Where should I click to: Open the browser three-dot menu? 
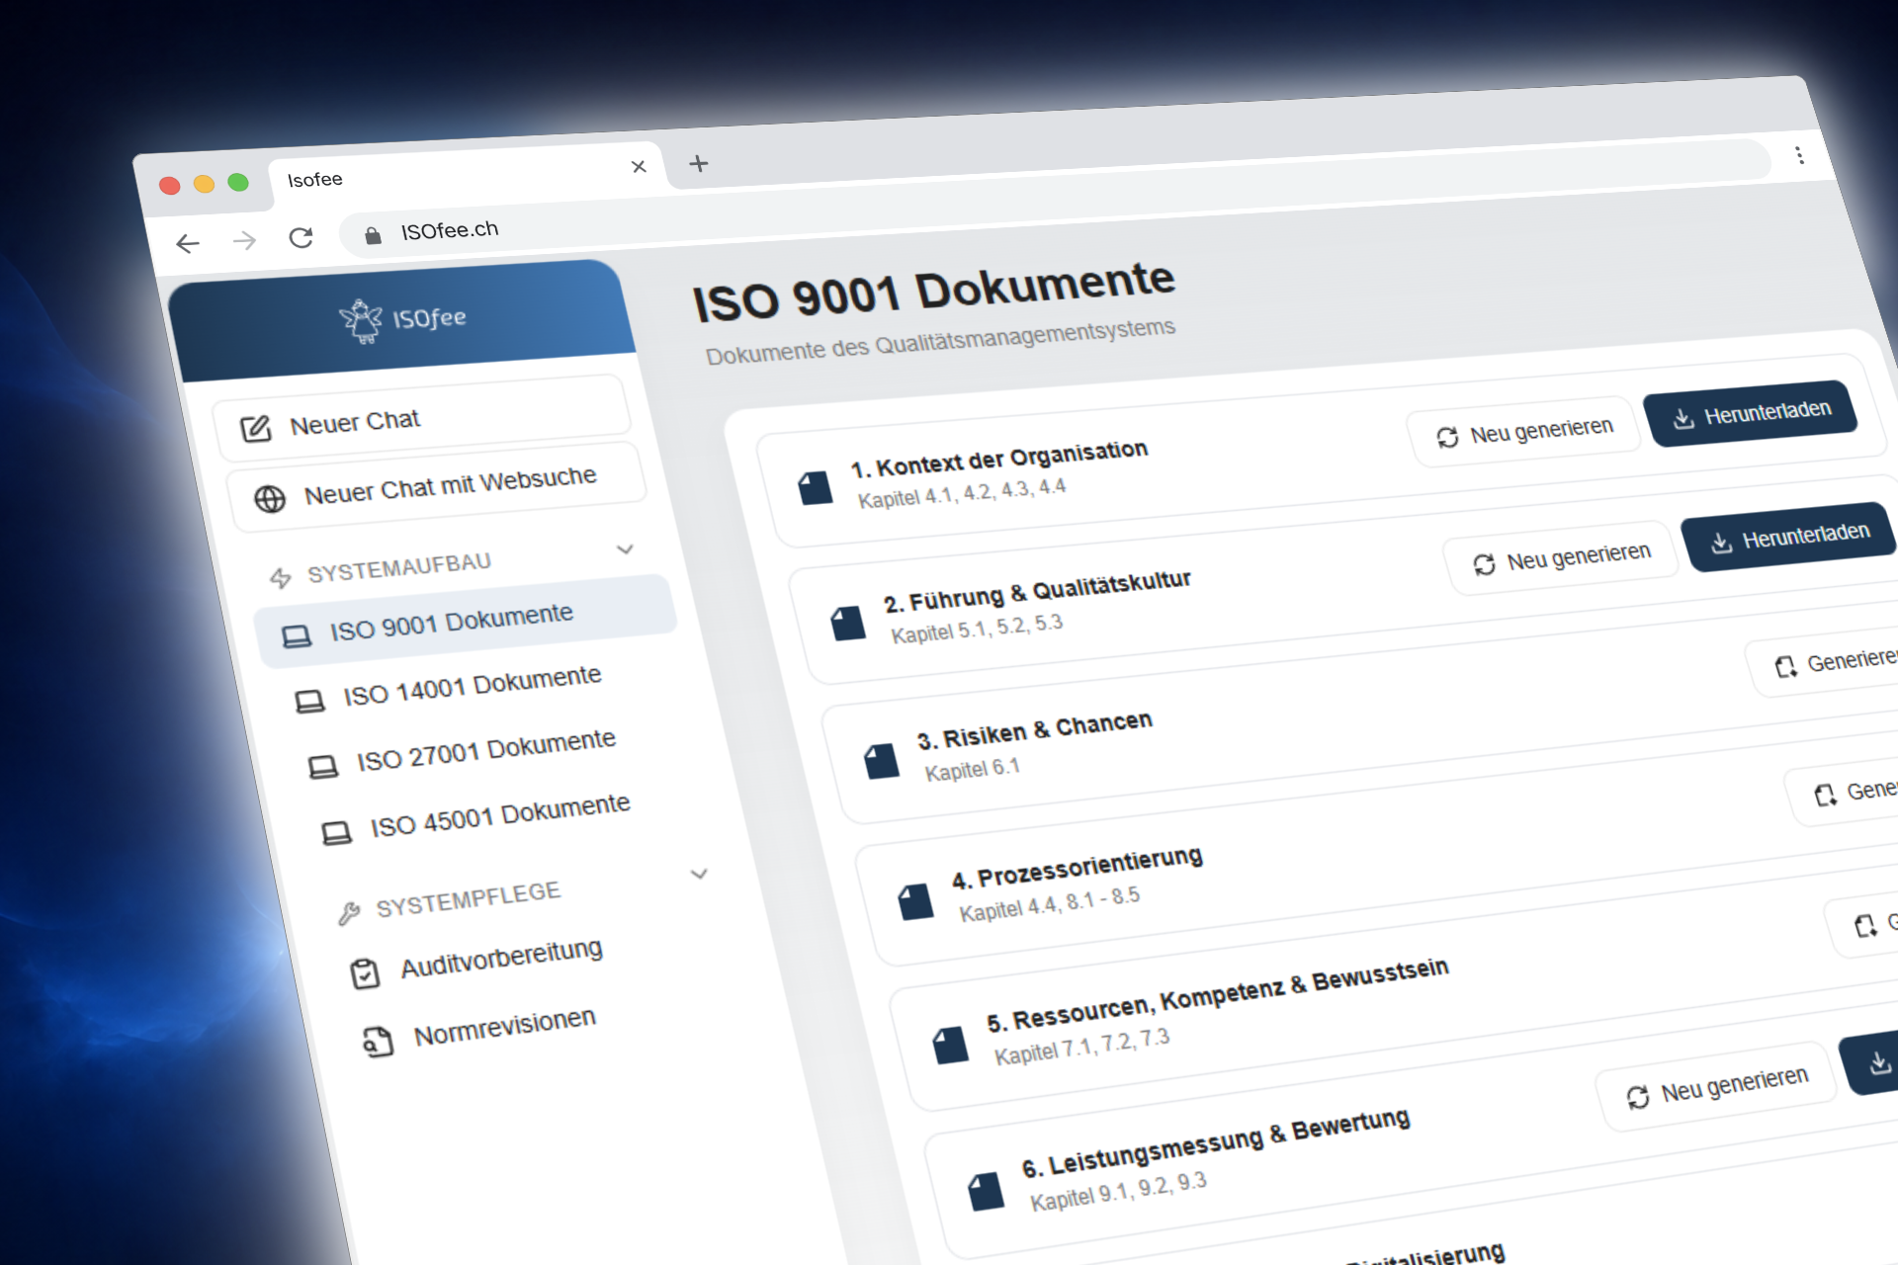[x=1799, y=155]
